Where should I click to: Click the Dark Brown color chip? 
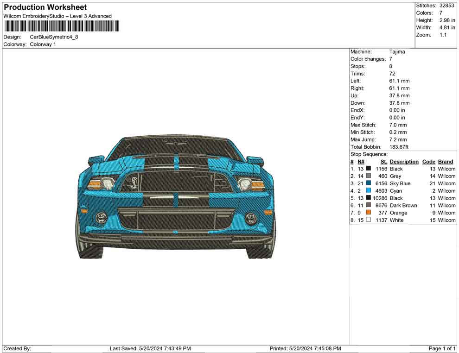(369, 205)
